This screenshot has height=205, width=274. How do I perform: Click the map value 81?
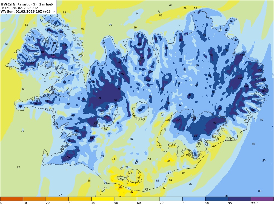click(132, 139)
